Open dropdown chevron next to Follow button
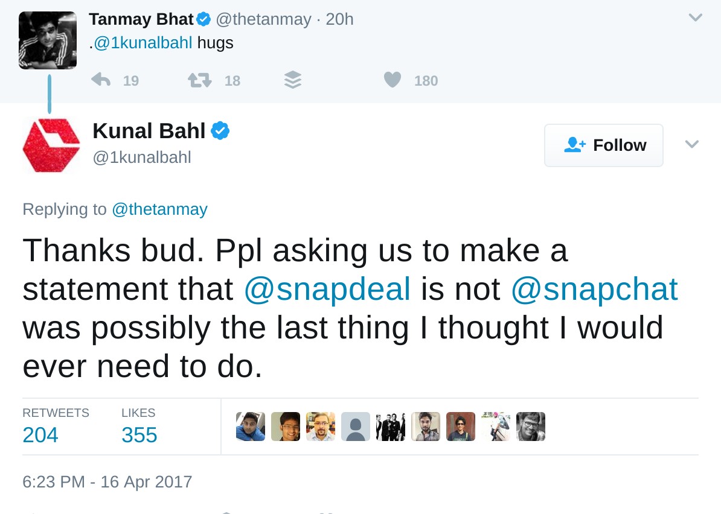 (692, 144)
